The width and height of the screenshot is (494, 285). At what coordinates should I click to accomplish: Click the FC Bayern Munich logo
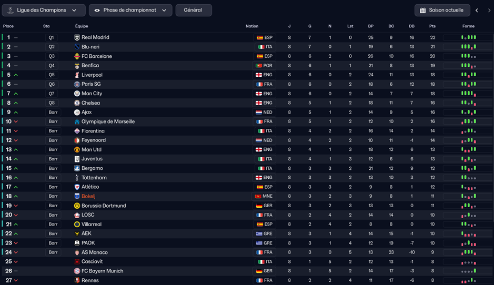(x=77, y=271)
